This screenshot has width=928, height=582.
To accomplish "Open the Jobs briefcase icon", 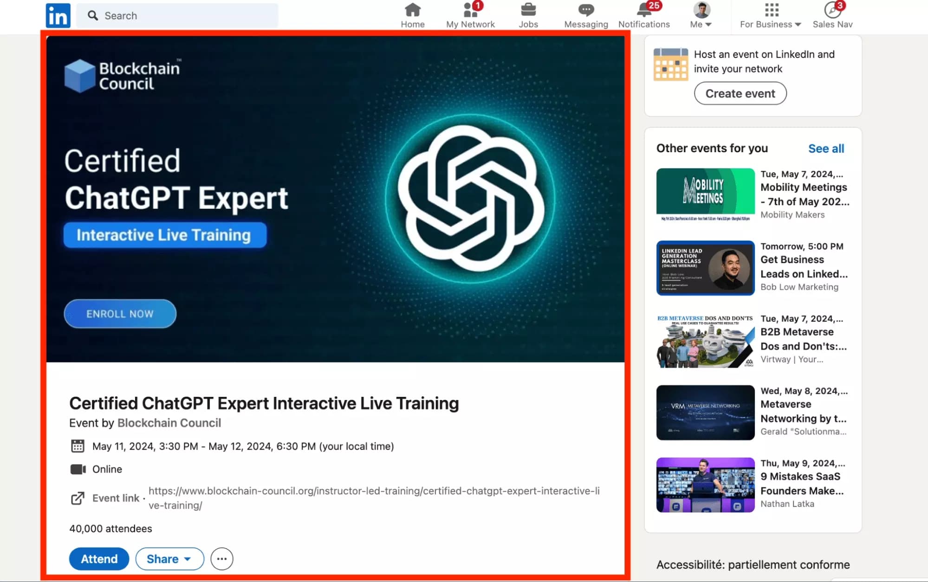I will pos(528,10).
